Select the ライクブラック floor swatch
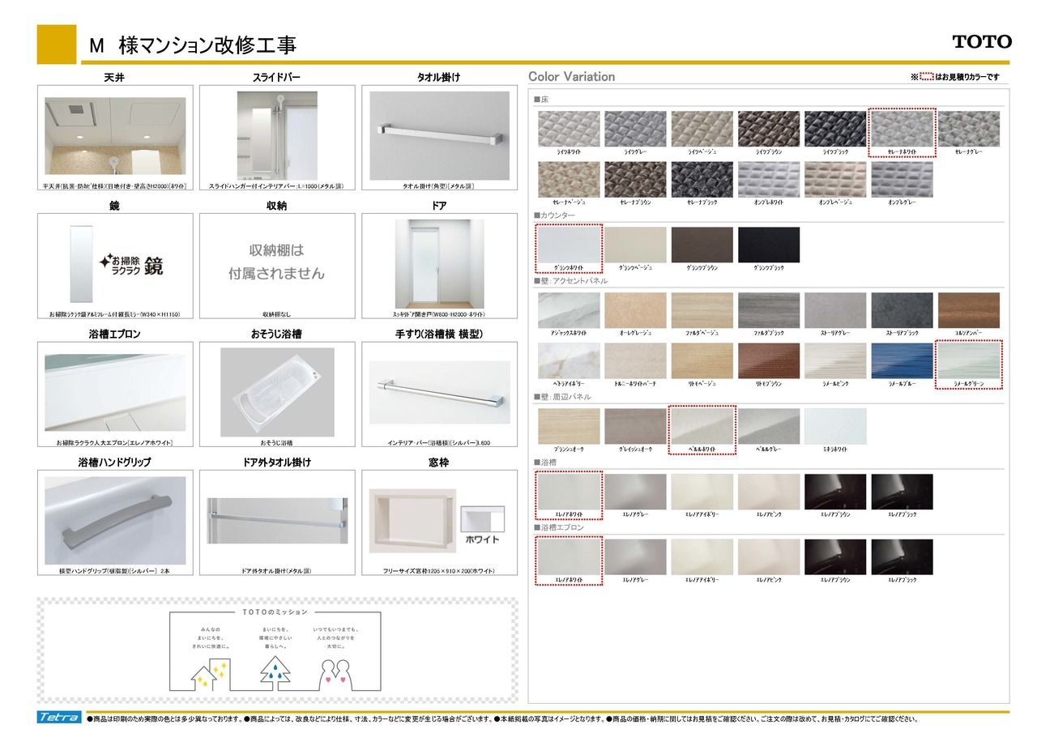The width and height of the screenshot is (1037, 733). tap(835, 129)
